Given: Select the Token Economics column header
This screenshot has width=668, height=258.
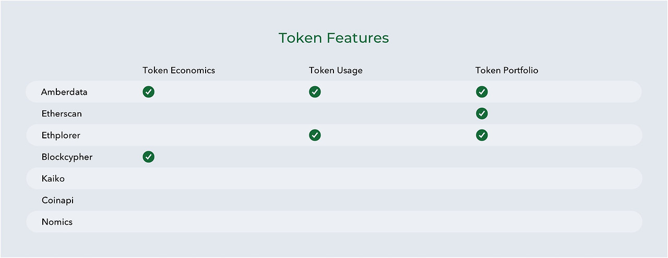Looking at the screenshot, I should pos(178,70).
